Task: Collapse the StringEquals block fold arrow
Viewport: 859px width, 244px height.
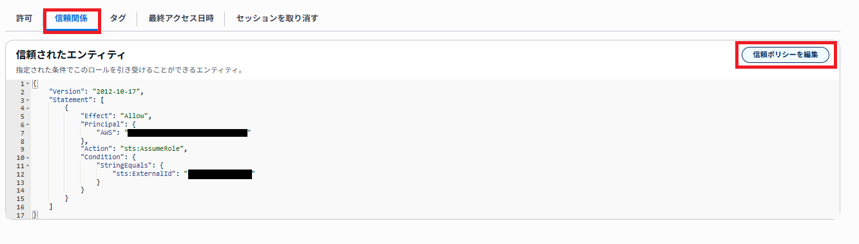Action: [28, 166]
